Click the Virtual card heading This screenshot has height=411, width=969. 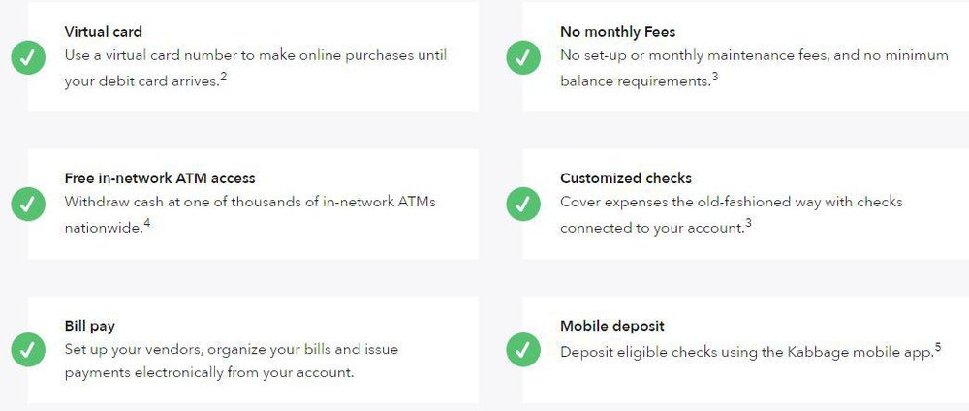[x=103, y=32]
